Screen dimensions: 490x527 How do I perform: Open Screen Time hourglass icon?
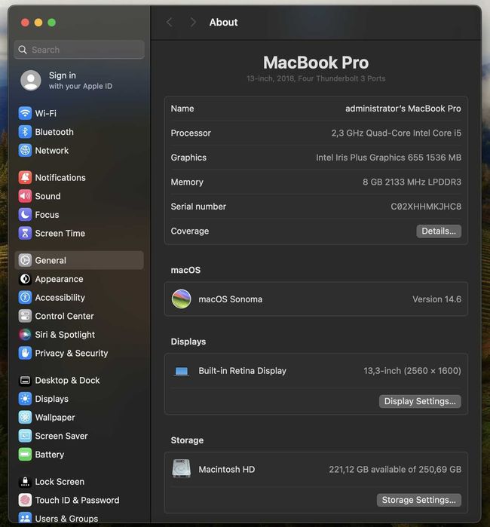click(x=25, y=233)
